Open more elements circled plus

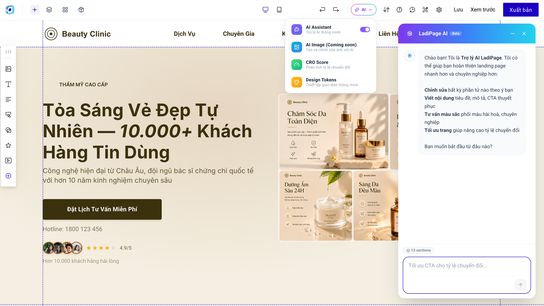coord(8,176)
